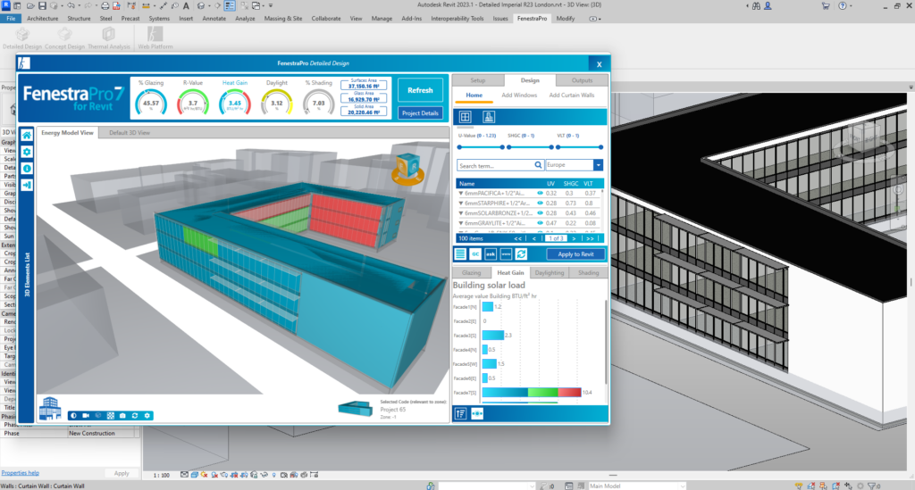Open the Home icon in FenestraPro sidebar

(27, 135)
